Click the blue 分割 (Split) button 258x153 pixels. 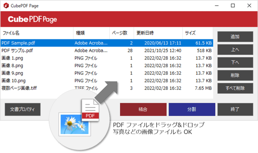(192, 109)
